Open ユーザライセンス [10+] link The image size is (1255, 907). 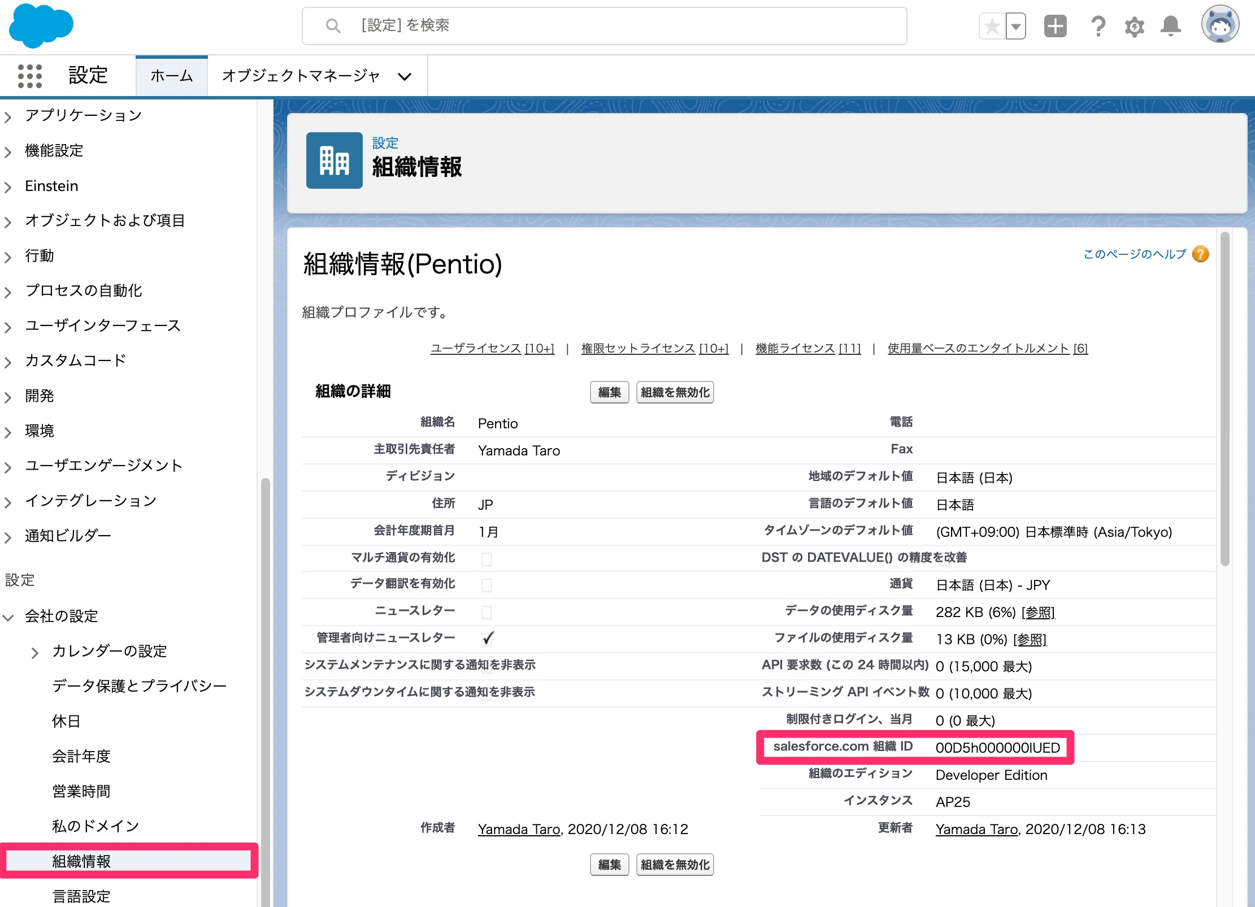(492, 349)
